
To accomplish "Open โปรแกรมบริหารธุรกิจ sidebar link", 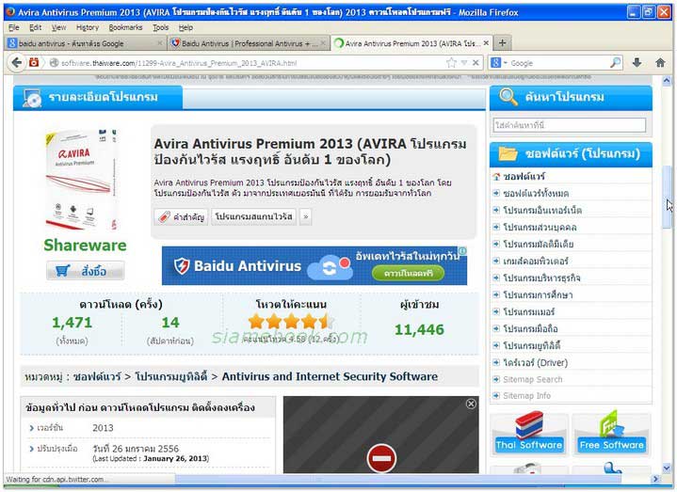I will click(x=541, y=278).
